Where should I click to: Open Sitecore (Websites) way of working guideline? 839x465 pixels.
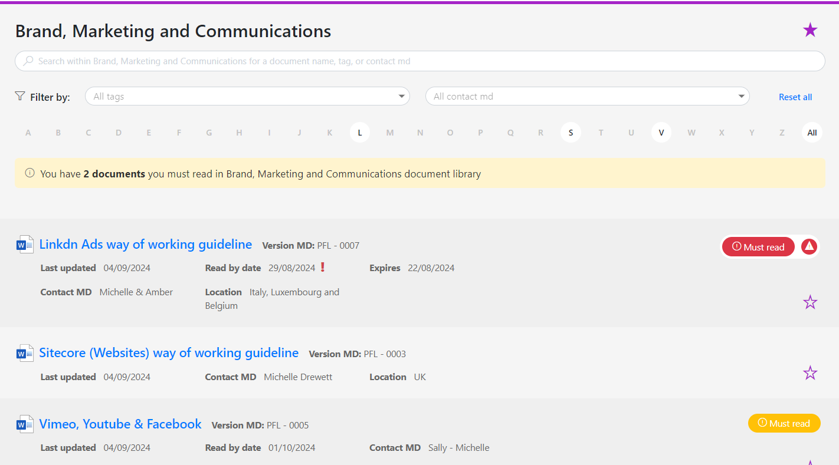pos(169,353)
